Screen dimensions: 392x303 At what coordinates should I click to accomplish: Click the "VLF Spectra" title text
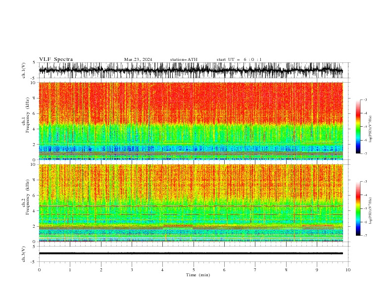coord(56,59)
